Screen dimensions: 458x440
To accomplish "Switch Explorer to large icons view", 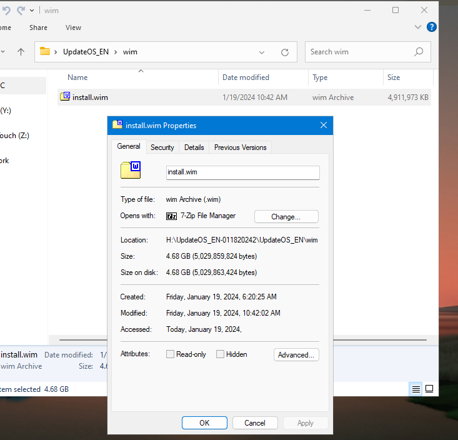I will point(429,389).
